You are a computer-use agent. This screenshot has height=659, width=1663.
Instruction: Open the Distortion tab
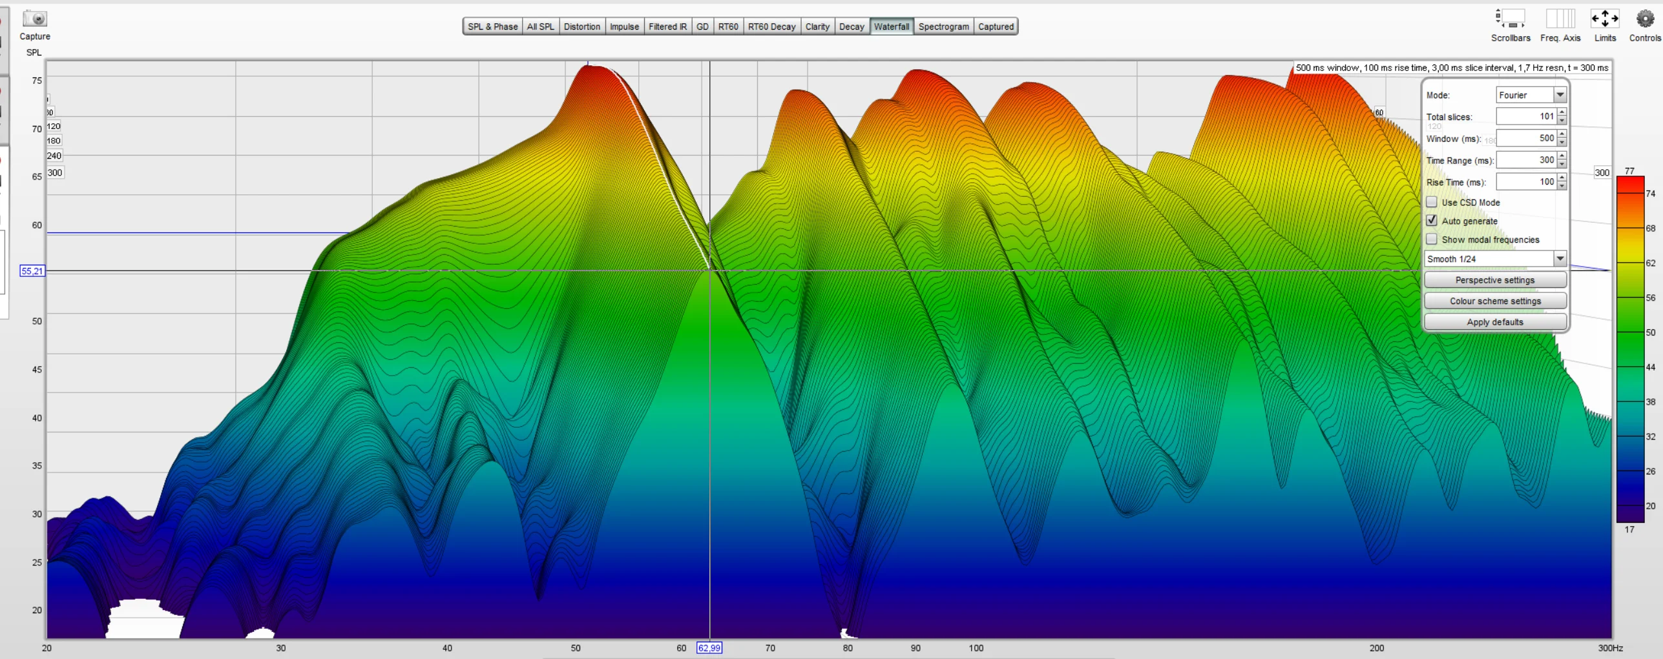point(582,26)
